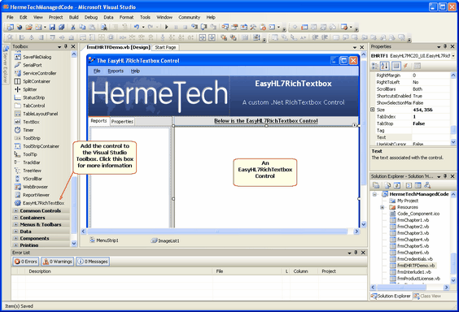The width and height of the screenshot is (459, 312).
Task: Expand the Resources folder node
Action: (x=382, y=207)
